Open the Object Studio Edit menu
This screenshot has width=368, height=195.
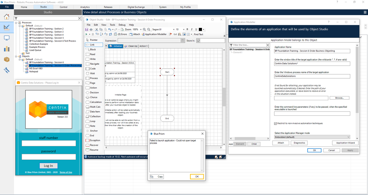click(96, 25)
